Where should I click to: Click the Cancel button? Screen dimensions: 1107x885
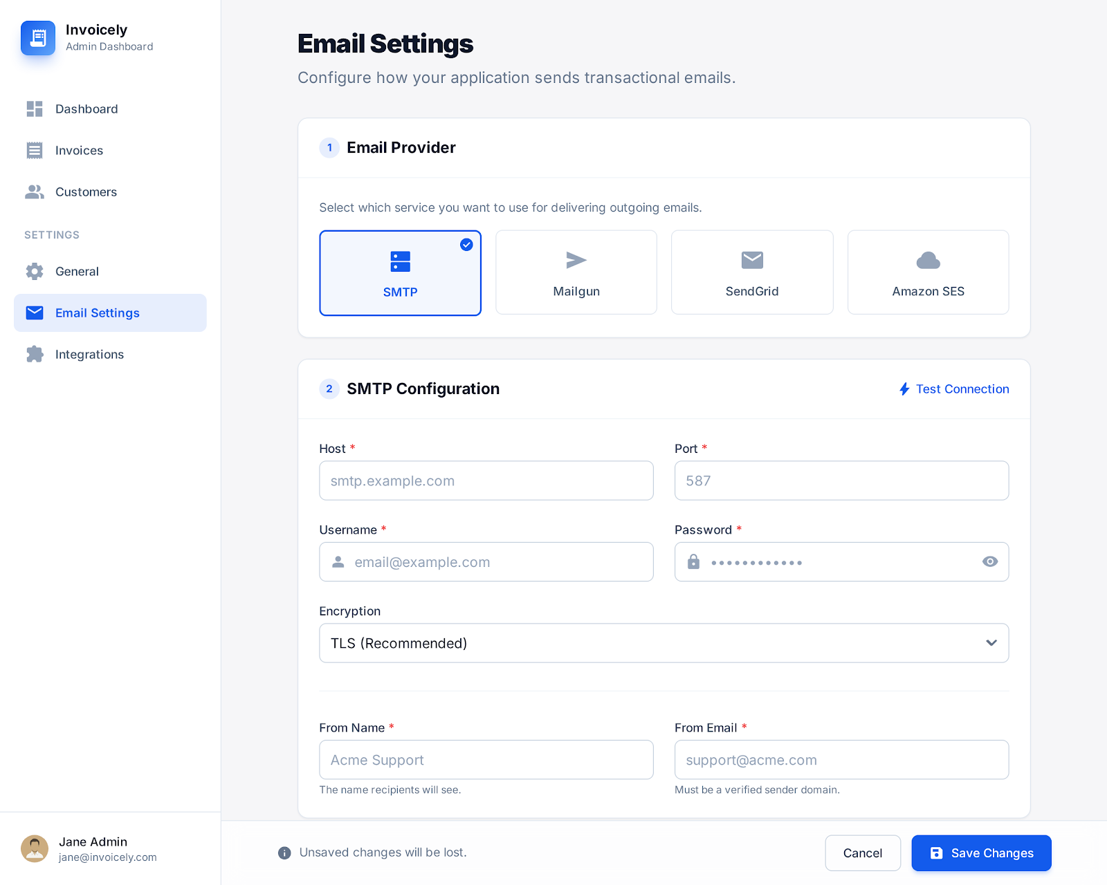pyautogui.click(x=862, y=853)
